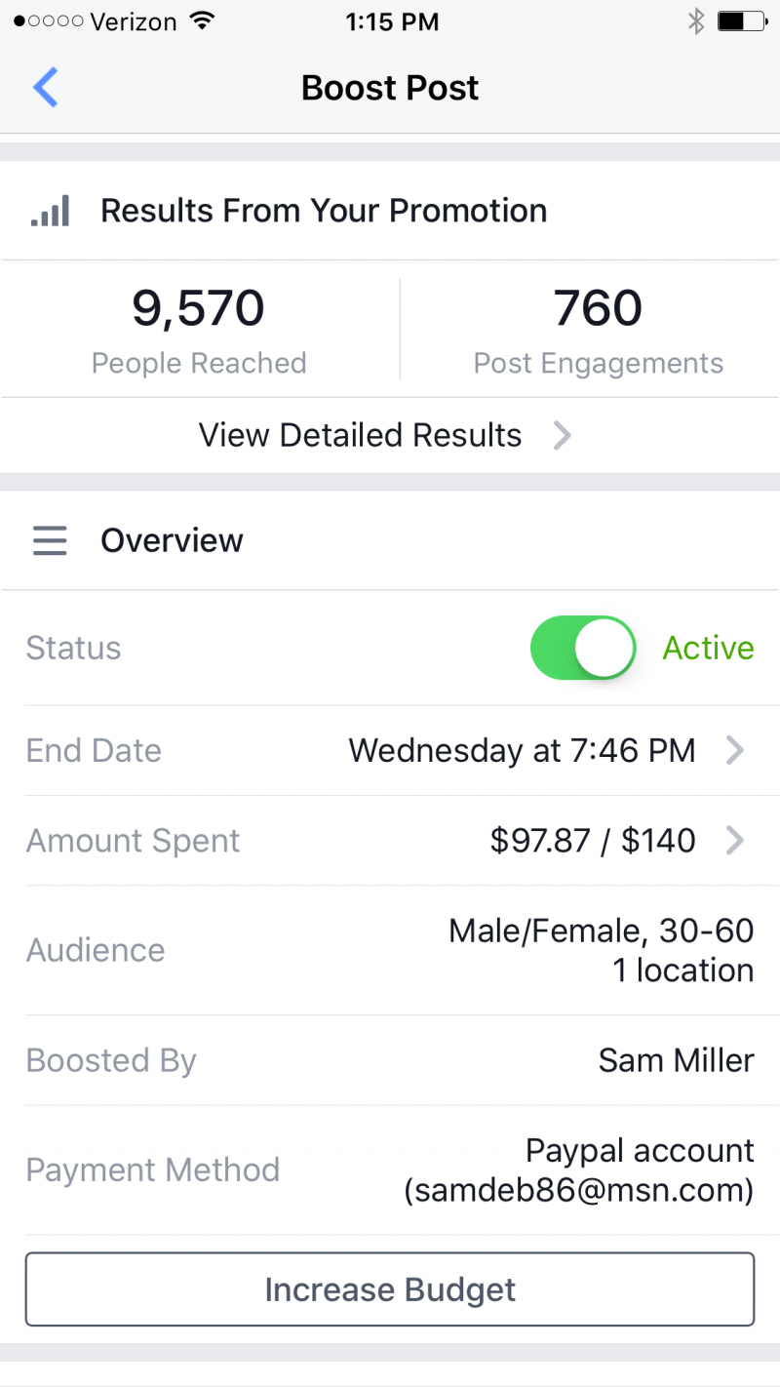Toggle the Active status switch off
Image resolution: width=780 pixels, height=1387 pixels.
tap(583, 648)
